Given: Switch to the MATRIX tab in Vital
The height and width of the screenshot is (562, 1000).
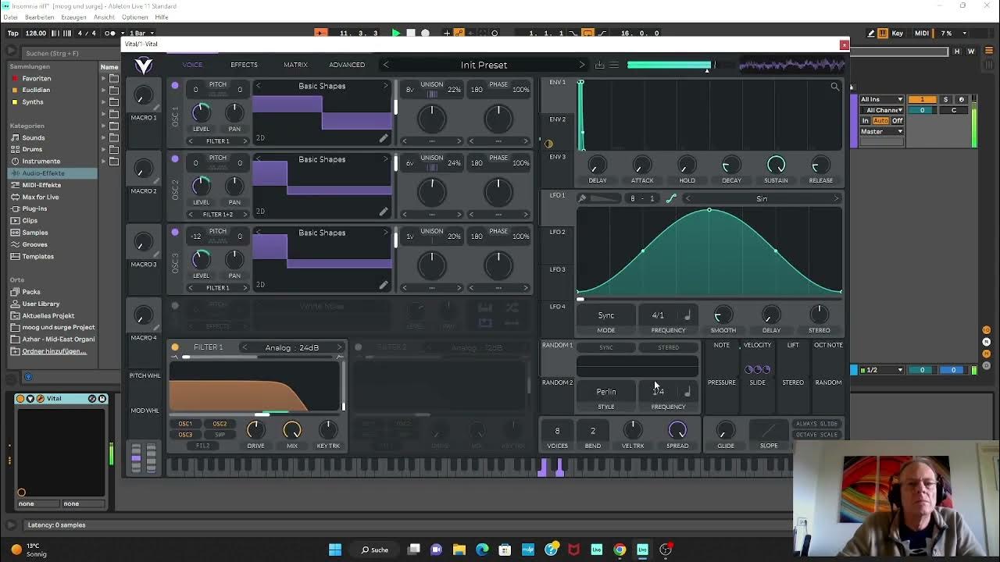Looking at the screenshot, I should 295,65.
